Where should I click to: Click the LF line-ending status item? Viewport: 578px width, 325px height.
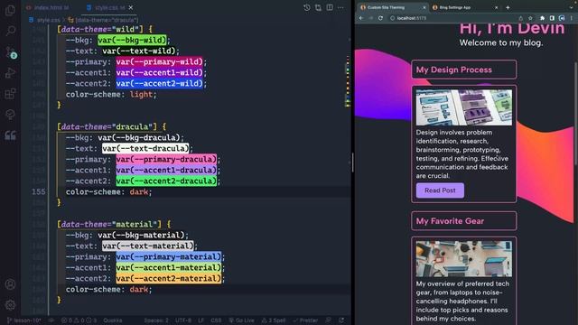200,320
